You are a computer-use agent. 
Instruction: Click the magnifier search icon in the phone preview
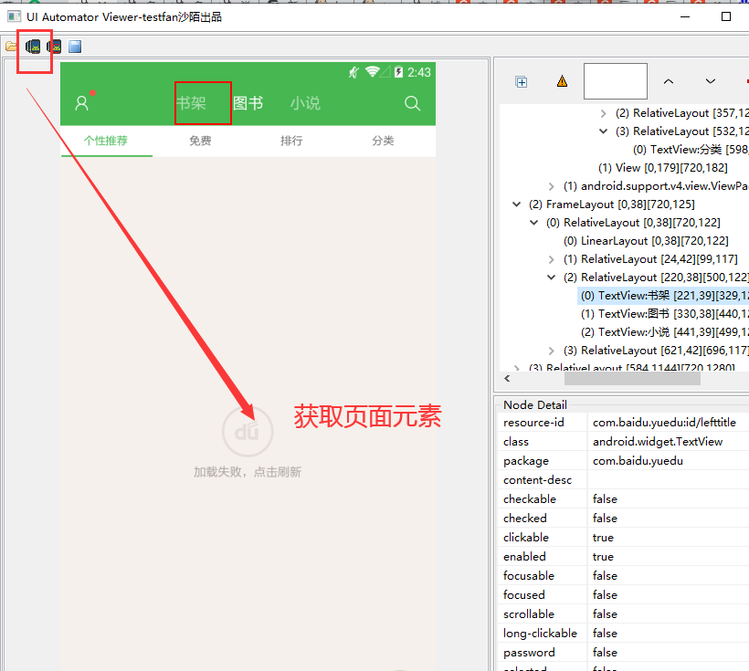click(x=412, y=103)
